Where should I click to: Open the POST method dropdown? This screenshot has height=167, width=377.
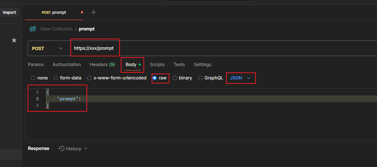48,48
